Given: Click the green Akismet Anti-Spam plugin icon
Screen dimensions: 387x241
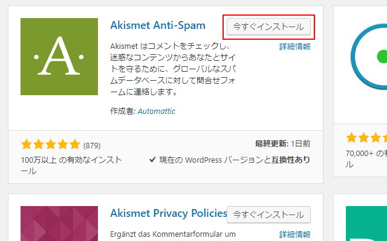Looking at the screenshot, I should point(59,57).
